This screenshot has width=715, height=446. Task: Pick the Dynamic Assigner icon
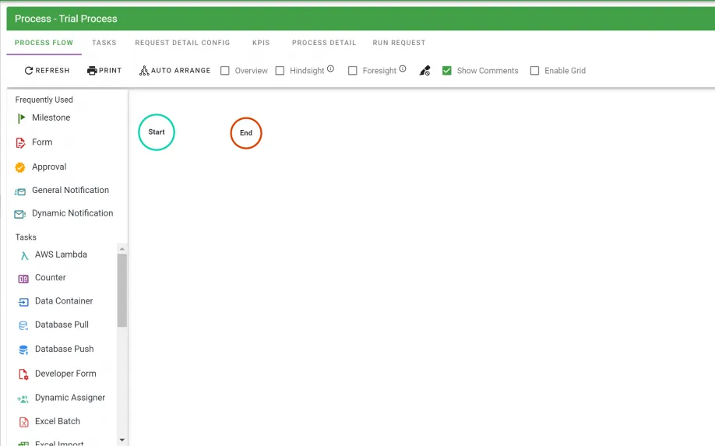[23, 399]
